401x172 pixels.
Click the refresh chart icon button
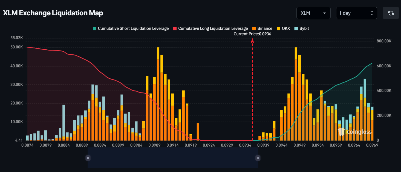tap(391, 13)
